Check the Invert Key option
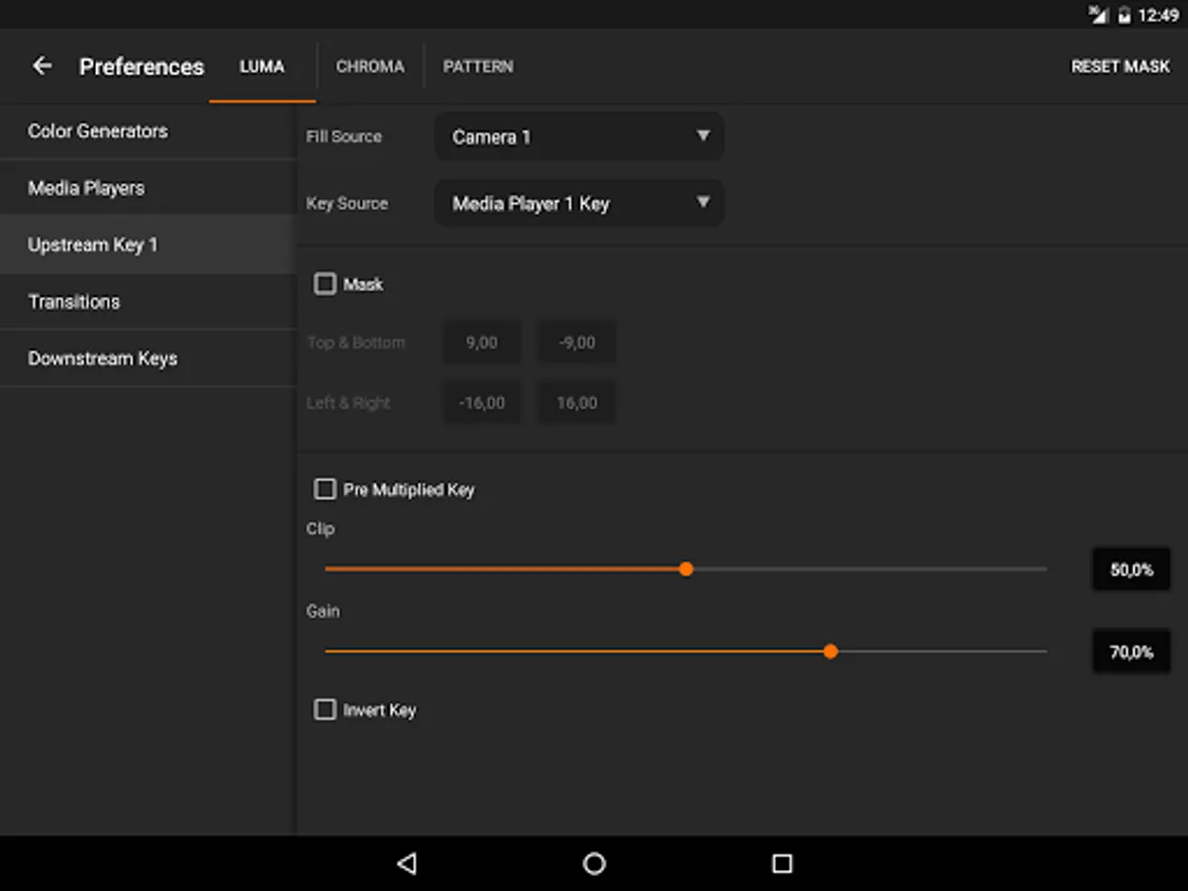 click(325, 710)
